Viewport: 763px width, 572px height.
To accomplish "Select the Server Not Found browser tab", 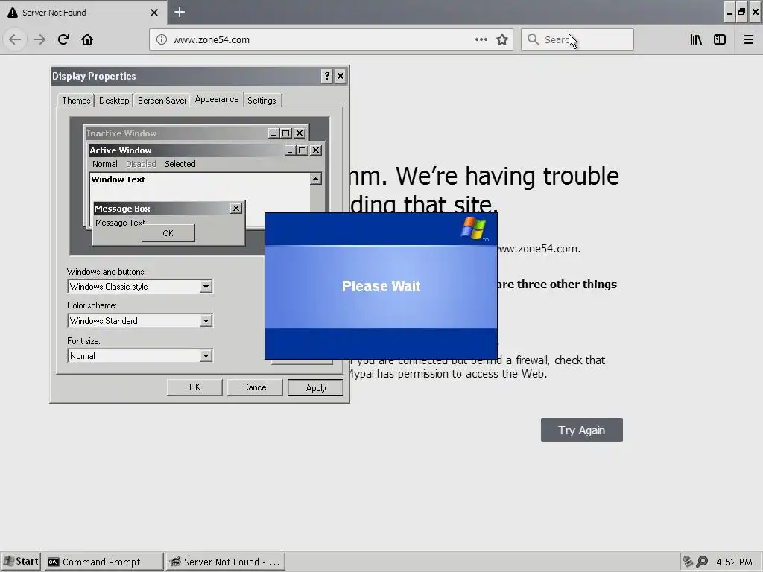I will click(77, 13).
